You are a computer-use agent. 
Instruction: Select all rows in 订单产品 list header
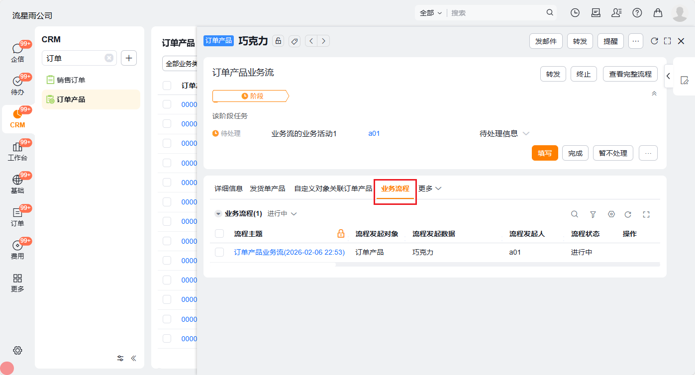click(x=167, y=86)
